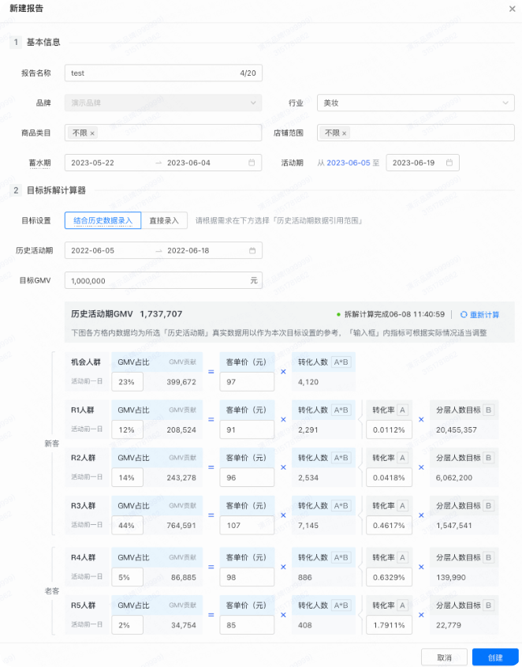The image size is (522, 667).
Task: Click the R2人群 转化率 input 0.0418%
Action: pyautogui.click(x=389, y=478)
